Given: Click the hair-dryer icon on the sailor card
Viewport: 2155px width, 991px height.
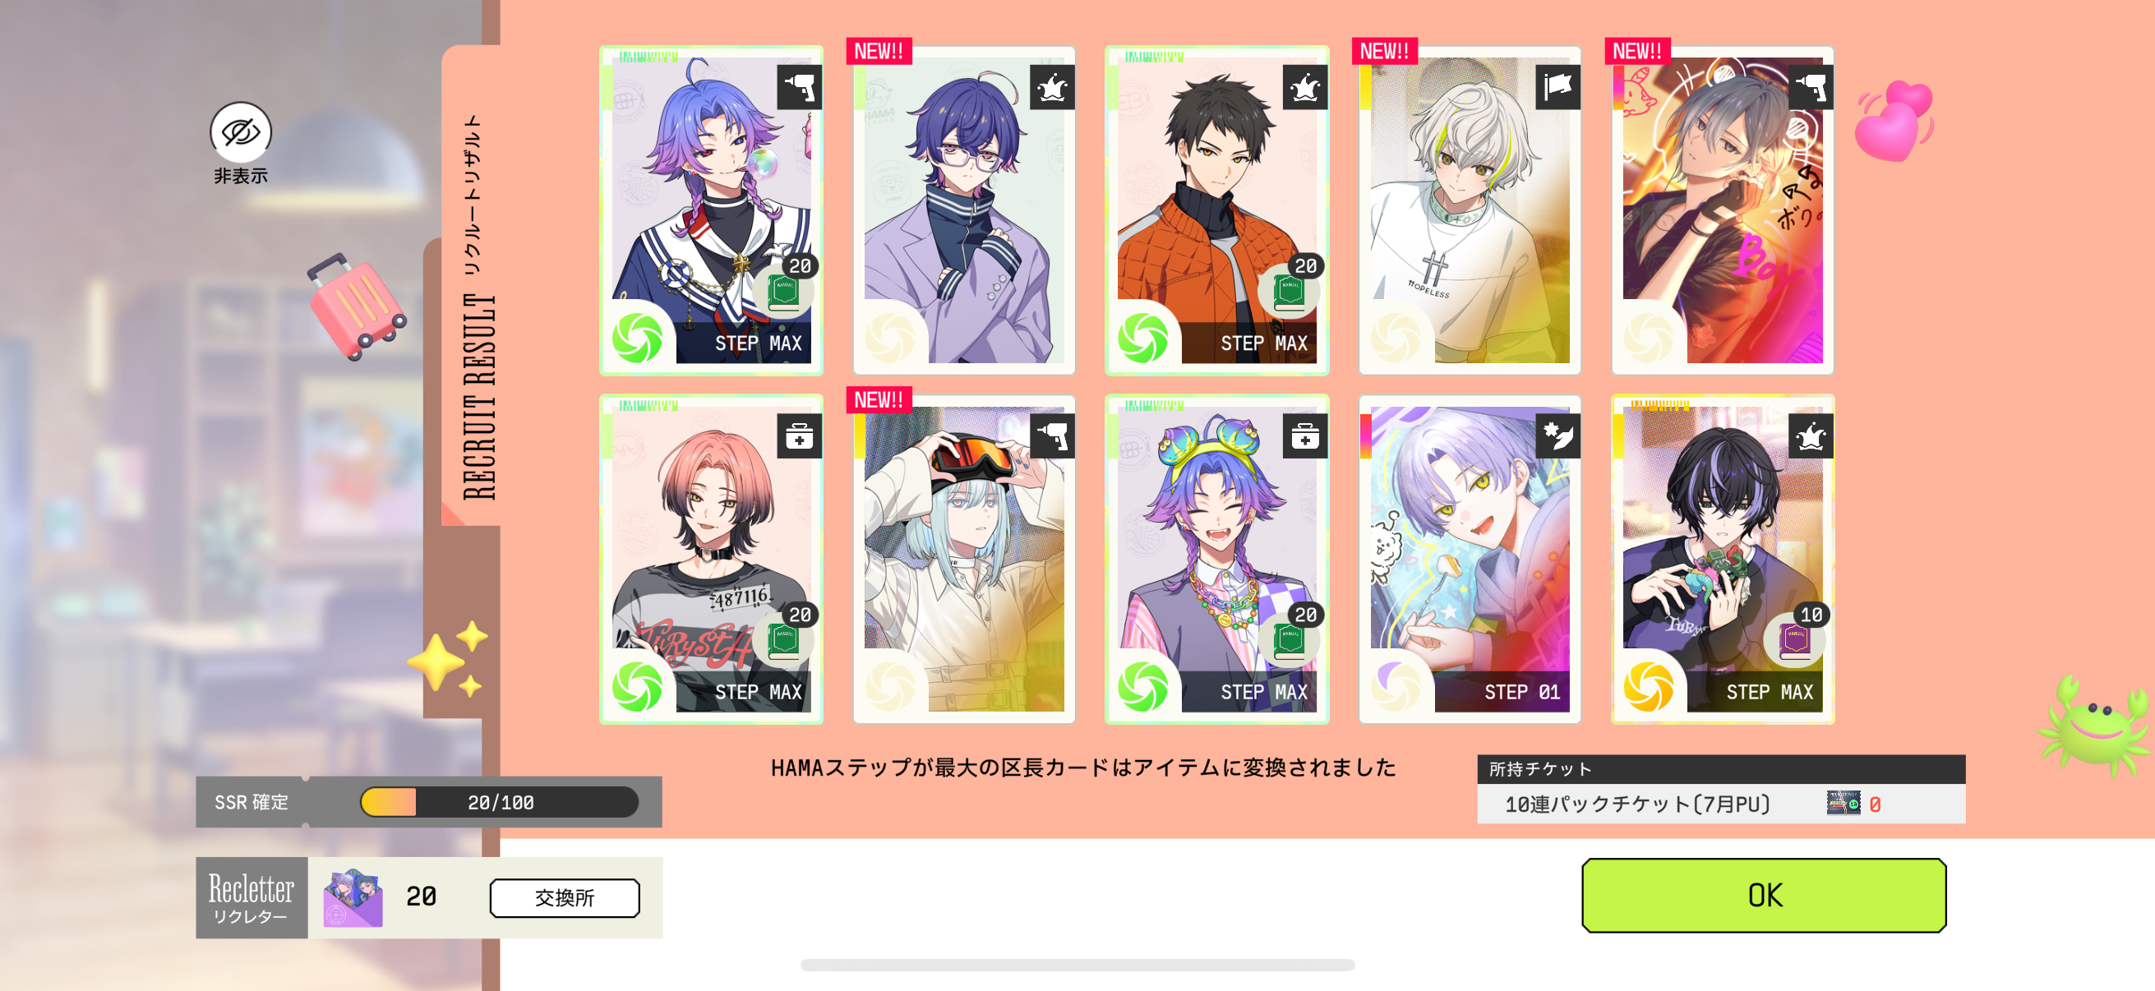Looking at the screenshot, I should pyautogui.click(x=799, y=87).
